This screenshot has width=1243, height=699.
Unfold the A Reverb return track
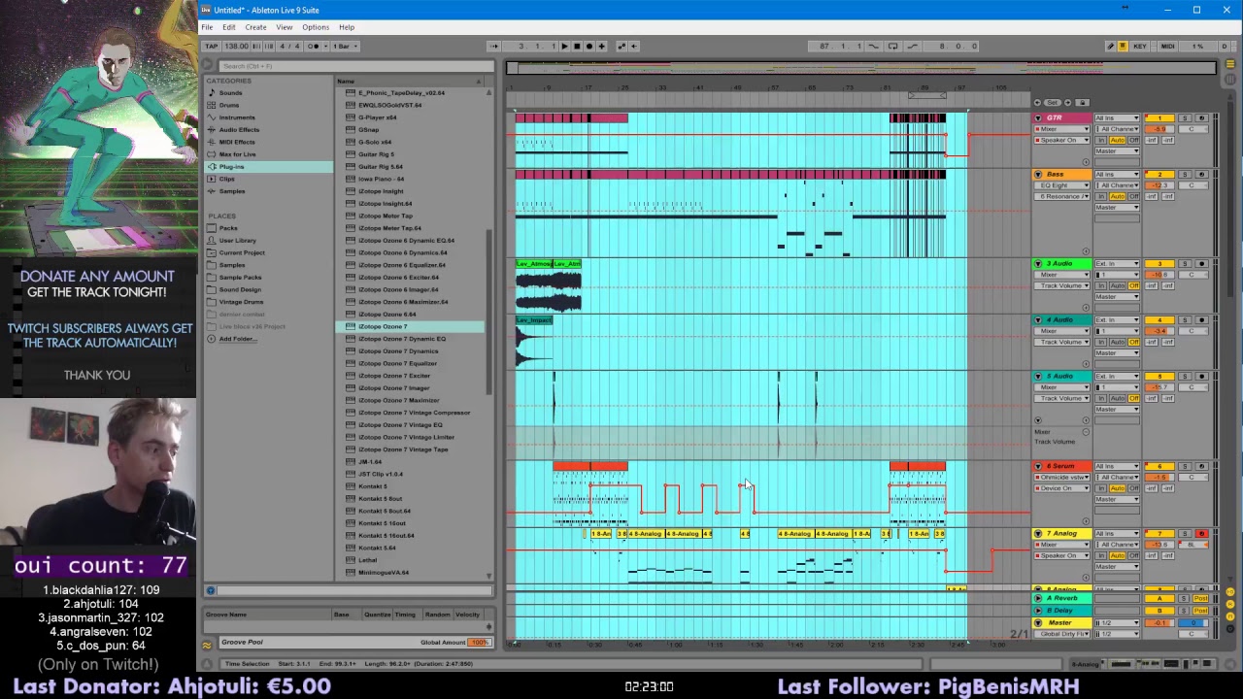pyautogui.click(x=1038, y=598)
